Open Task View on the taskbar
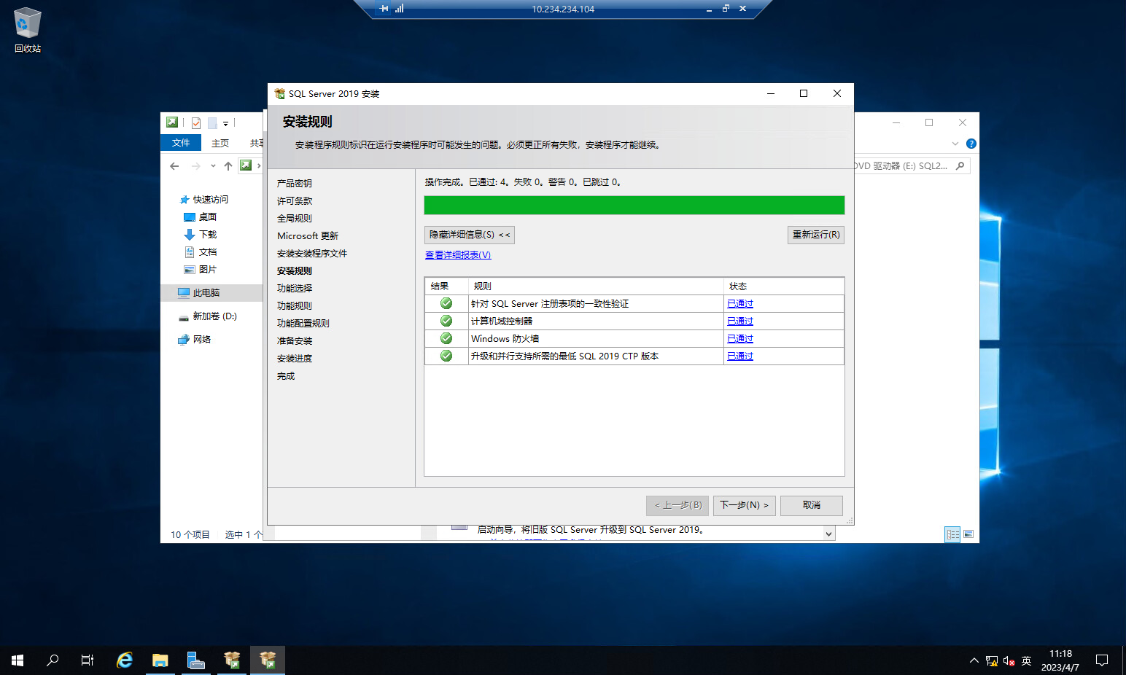This screenshot has height=675, width=1126. tap(88, 660)
